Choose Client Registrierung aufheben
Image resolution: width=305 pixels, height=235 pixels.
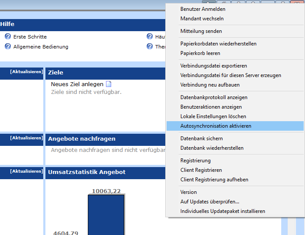[235, 180]
